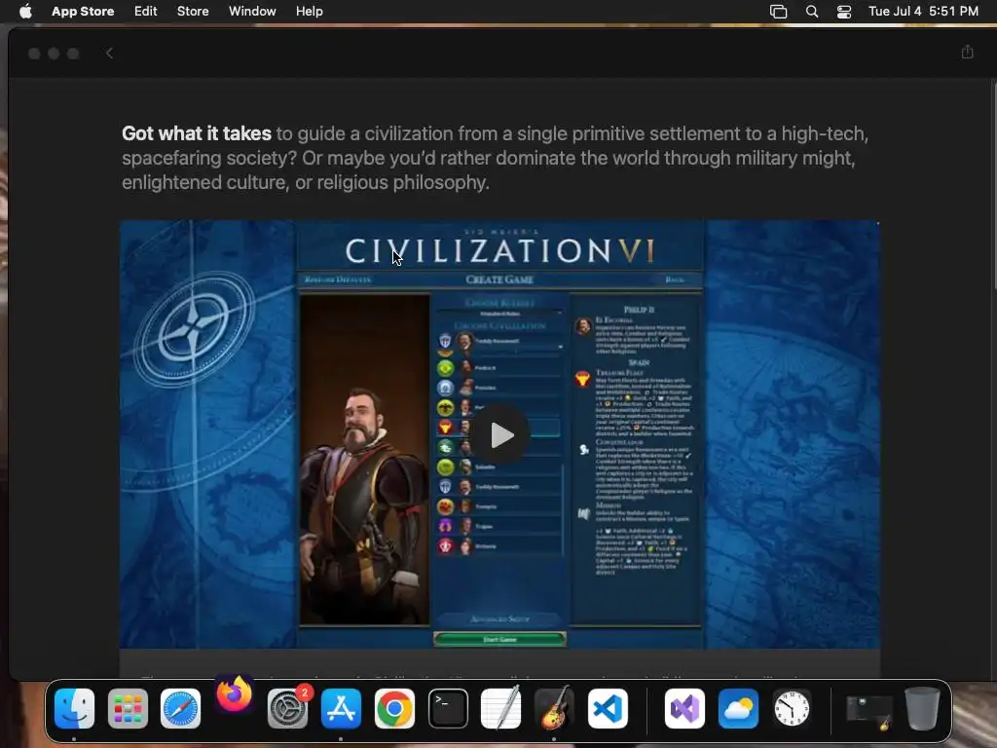This screenshot has height=748, width=997.
Task: Open the Trash from the Dock
Action: (922, 708)
